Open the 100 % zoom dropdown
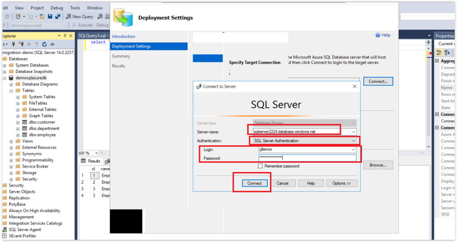This screenshot has width=457, height=242. tap(96, 153)
